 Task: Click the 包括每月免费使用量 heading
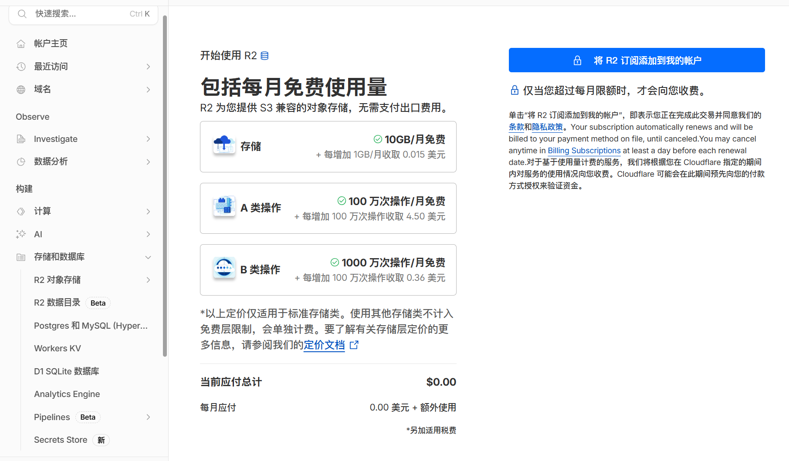294,87
